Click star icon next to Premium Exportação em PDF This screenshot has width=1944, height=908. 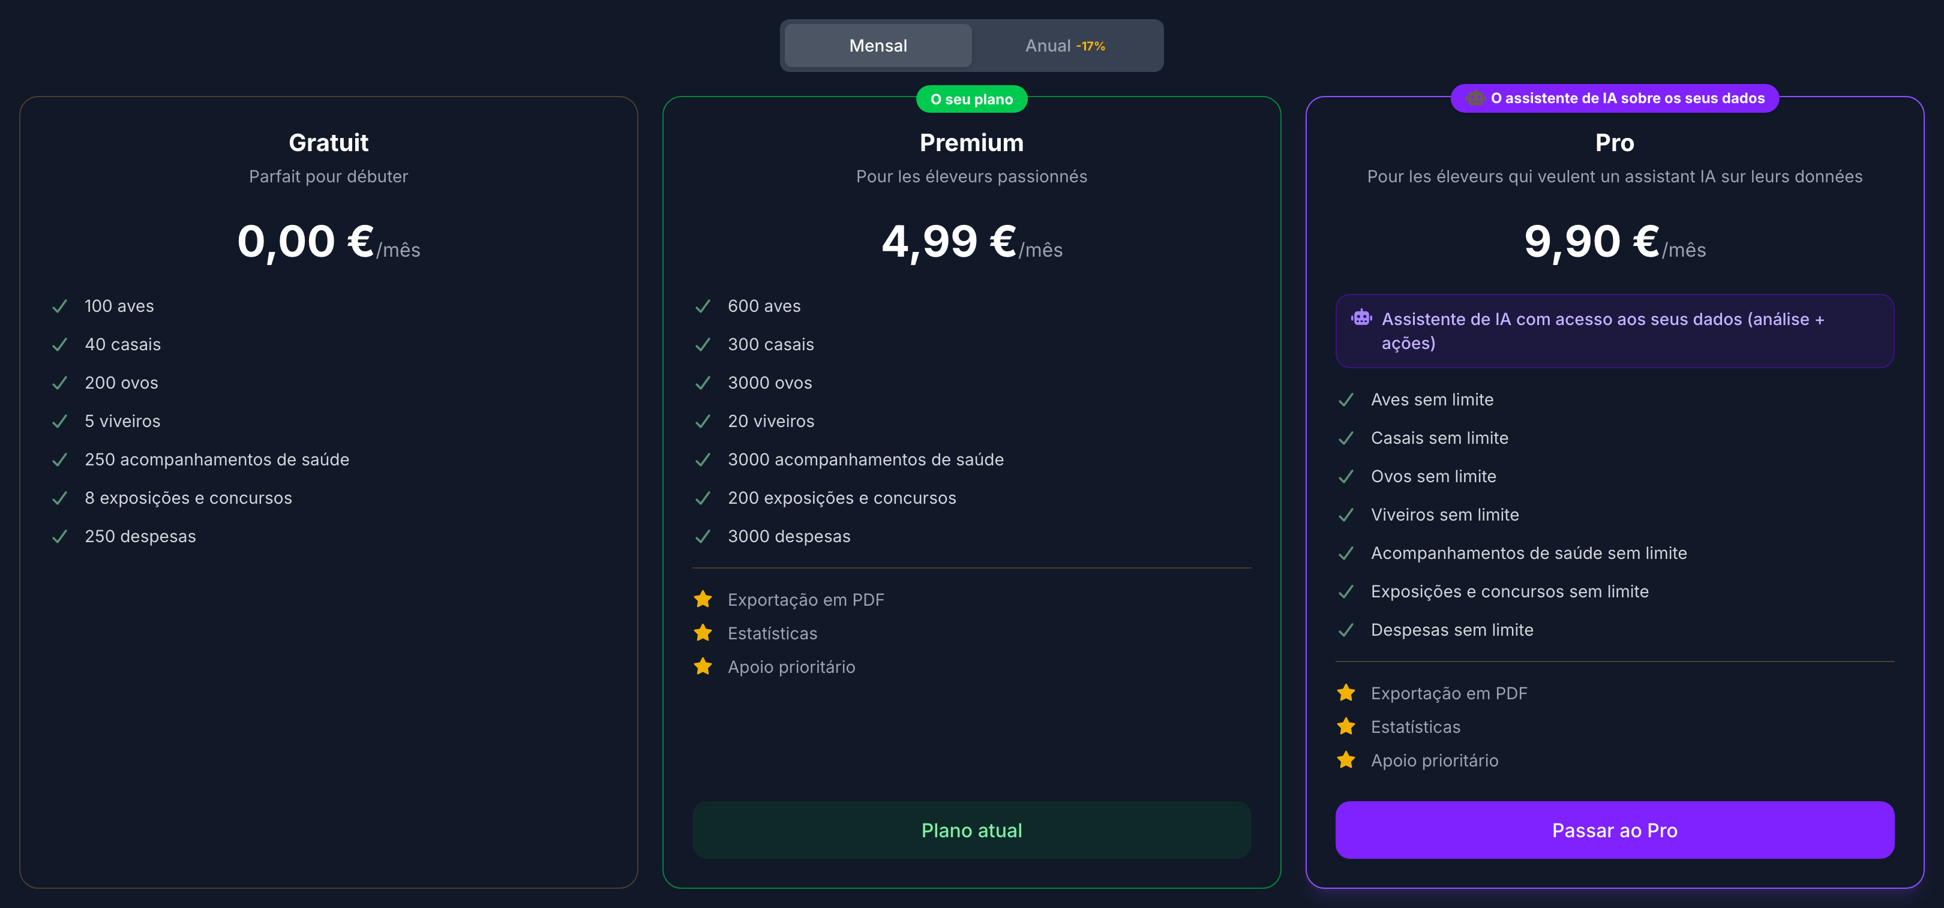click(703, 600)
